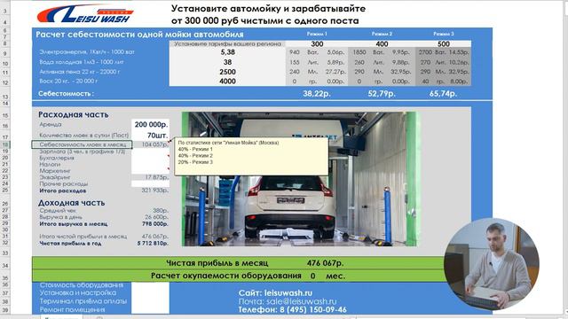Select the cost cell 52,79р.
This screenshot has width=568, height=319.
382,94
